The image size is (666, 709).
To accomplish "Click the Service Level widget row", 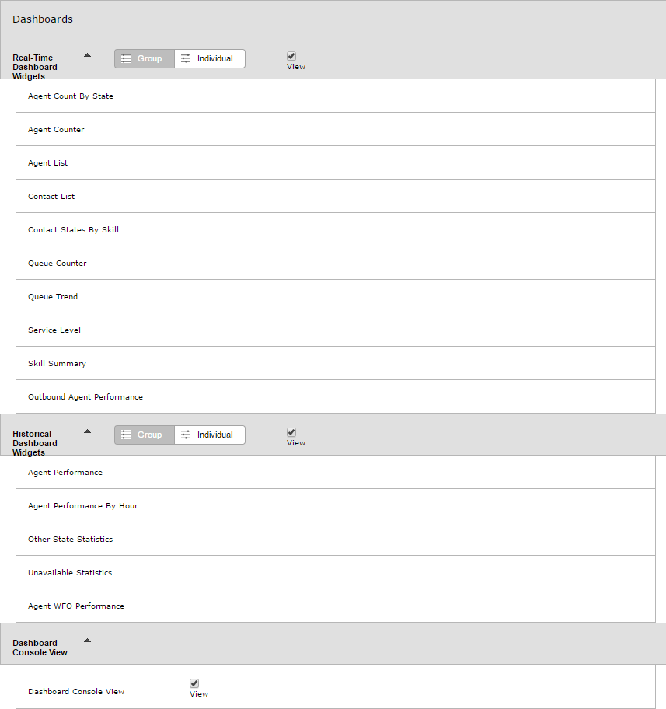I will pyautogui.click(x=336, y=330).
